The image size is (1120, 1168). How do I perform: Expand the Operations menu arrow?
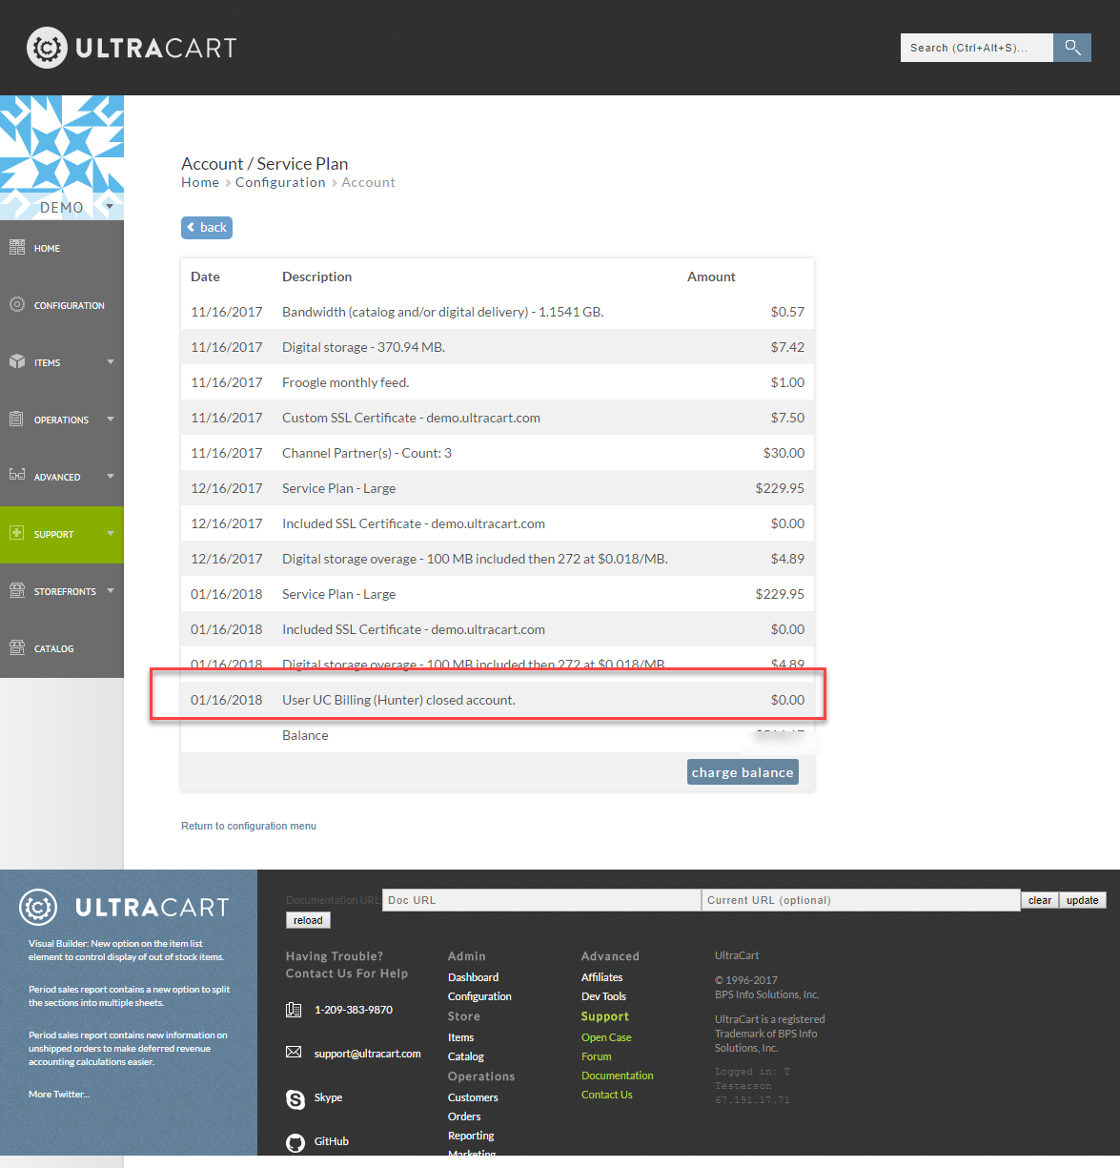point(111,420)
